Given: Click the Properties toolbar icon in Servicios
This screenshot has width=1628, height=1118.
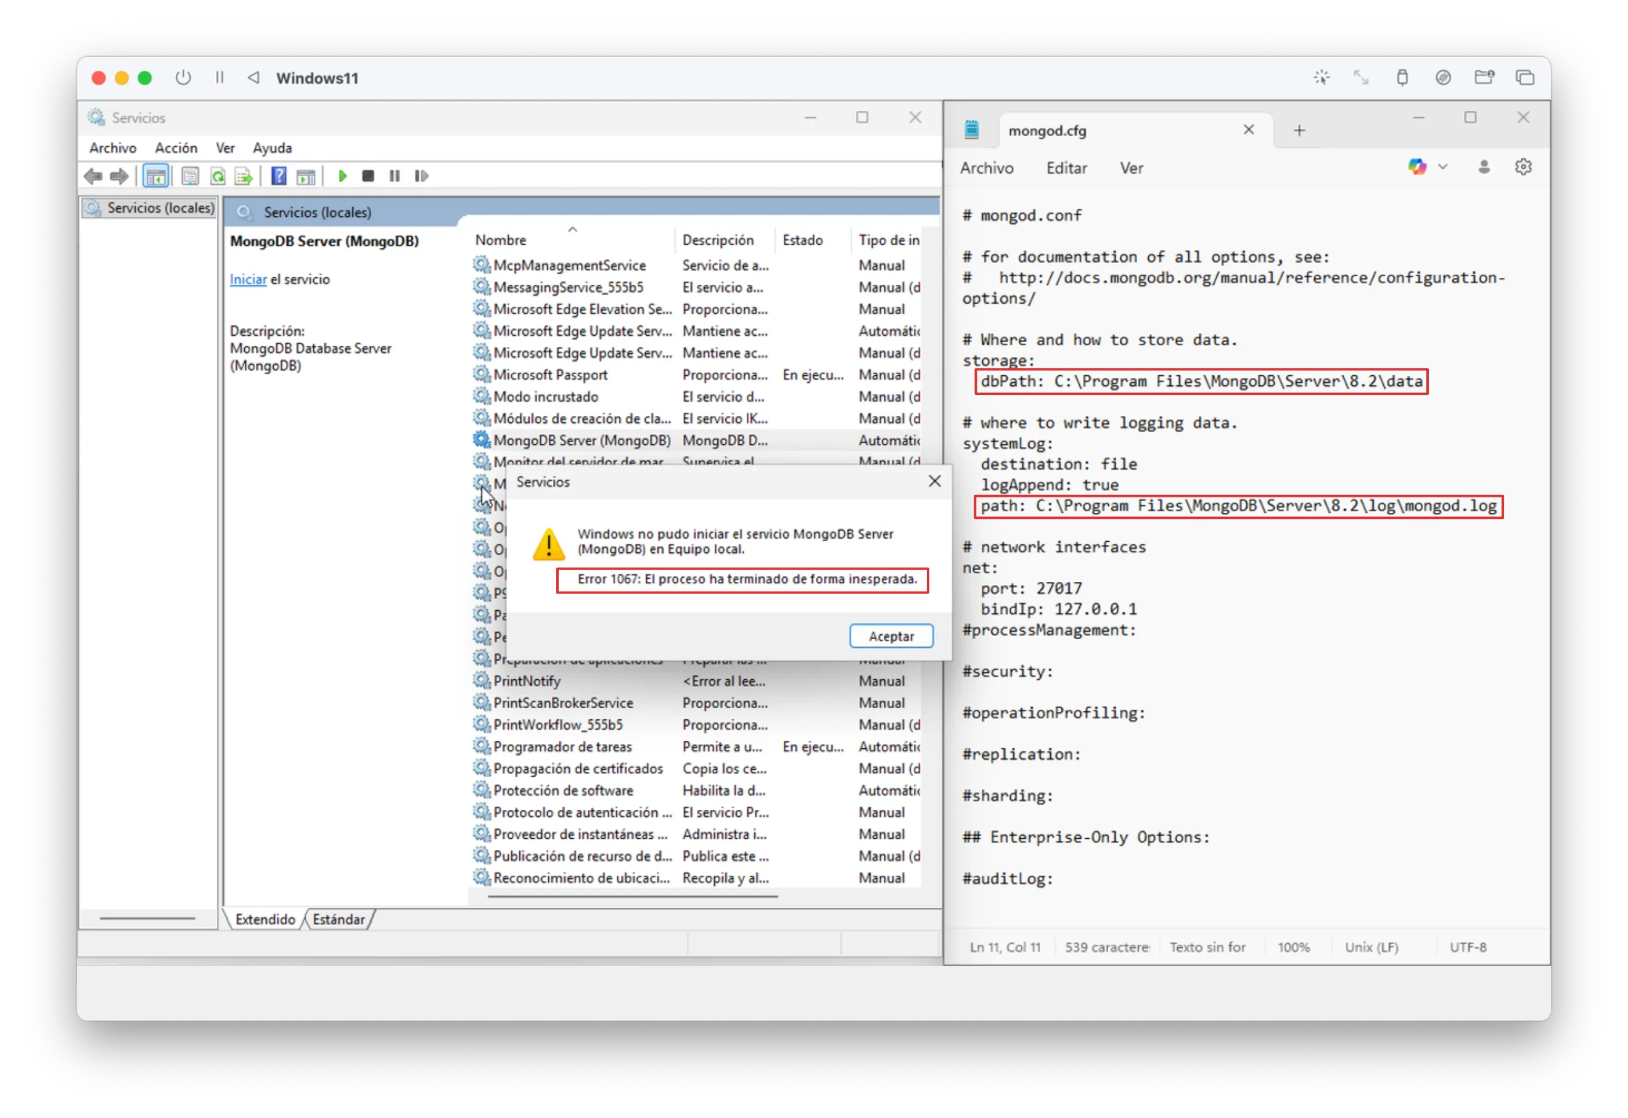Looking at the screenshot, I should click(x=190, y=176).
